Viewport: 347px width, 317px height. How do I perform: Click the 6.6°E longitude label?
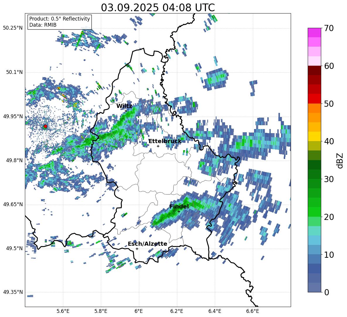[x=253, y=311]
